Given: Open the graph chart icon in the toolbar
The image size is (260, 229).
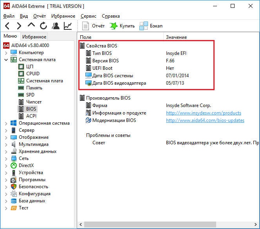Looking at the screenshot, I should click(x=68, y=26).
